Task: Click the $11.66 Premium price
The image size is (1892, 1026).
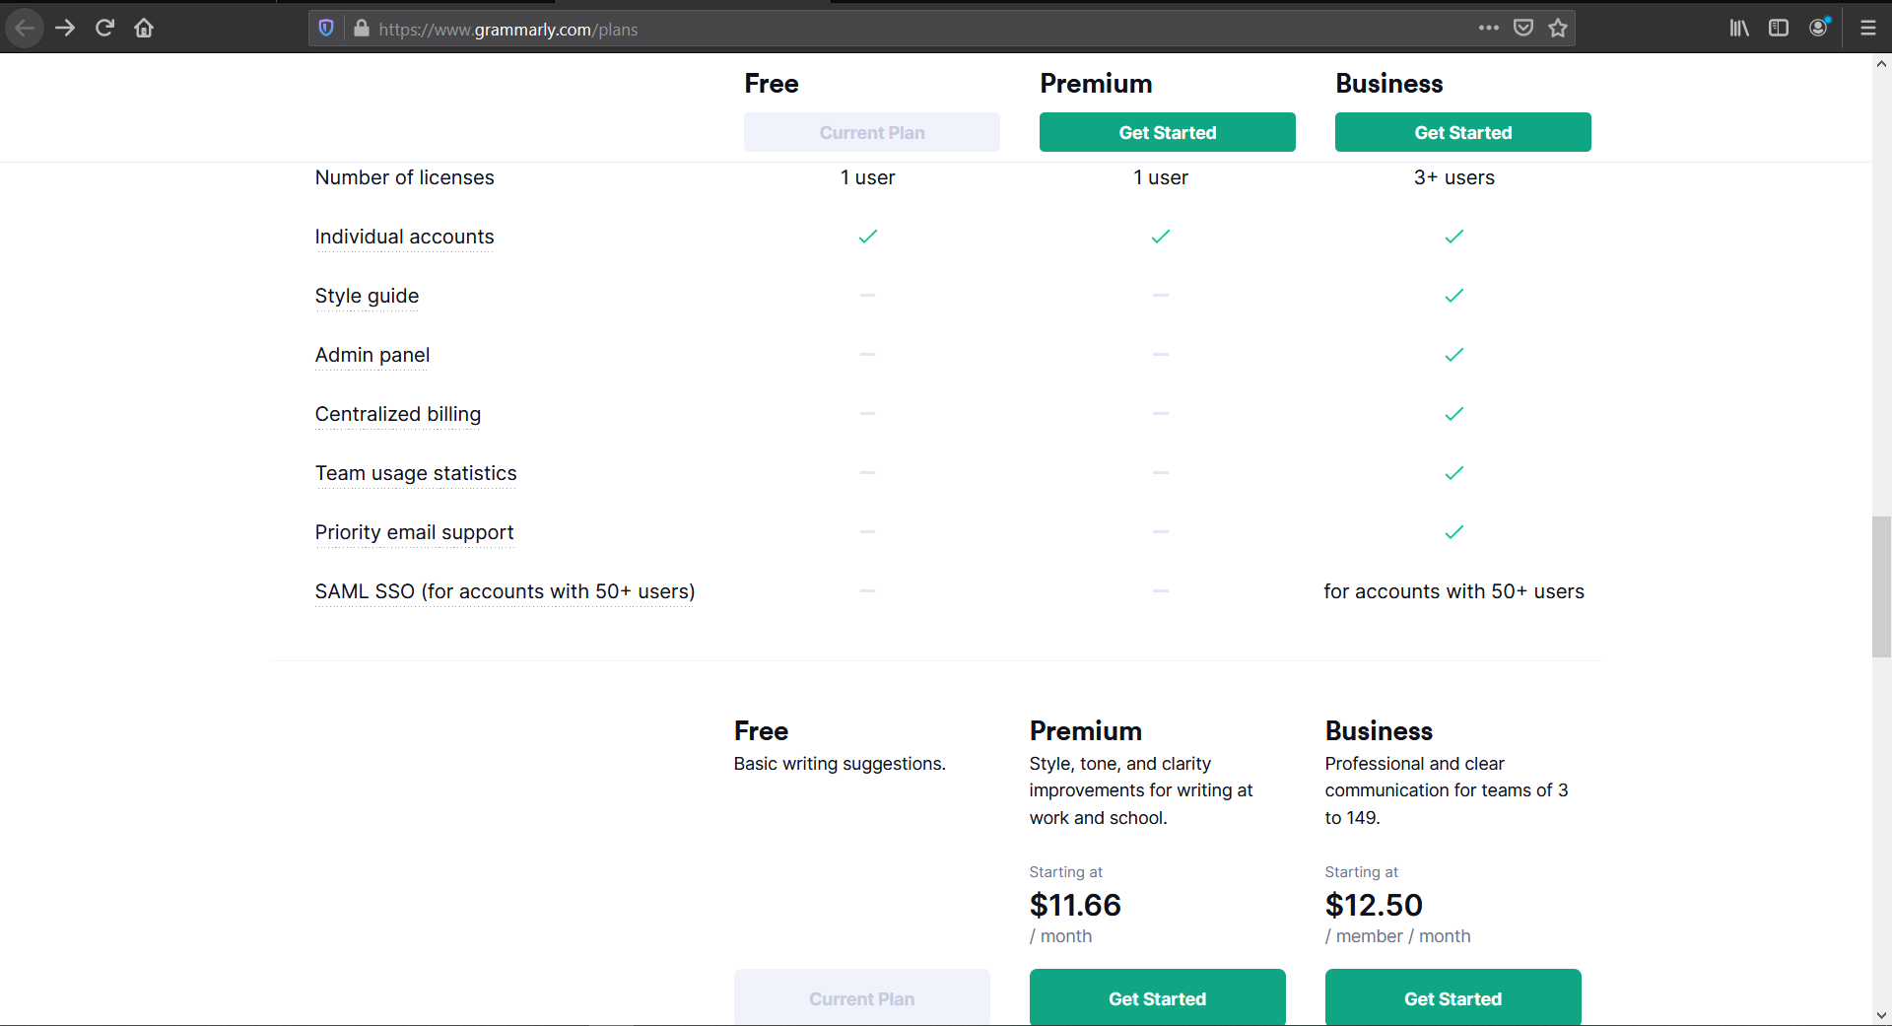Action: tap(1075, 905)
